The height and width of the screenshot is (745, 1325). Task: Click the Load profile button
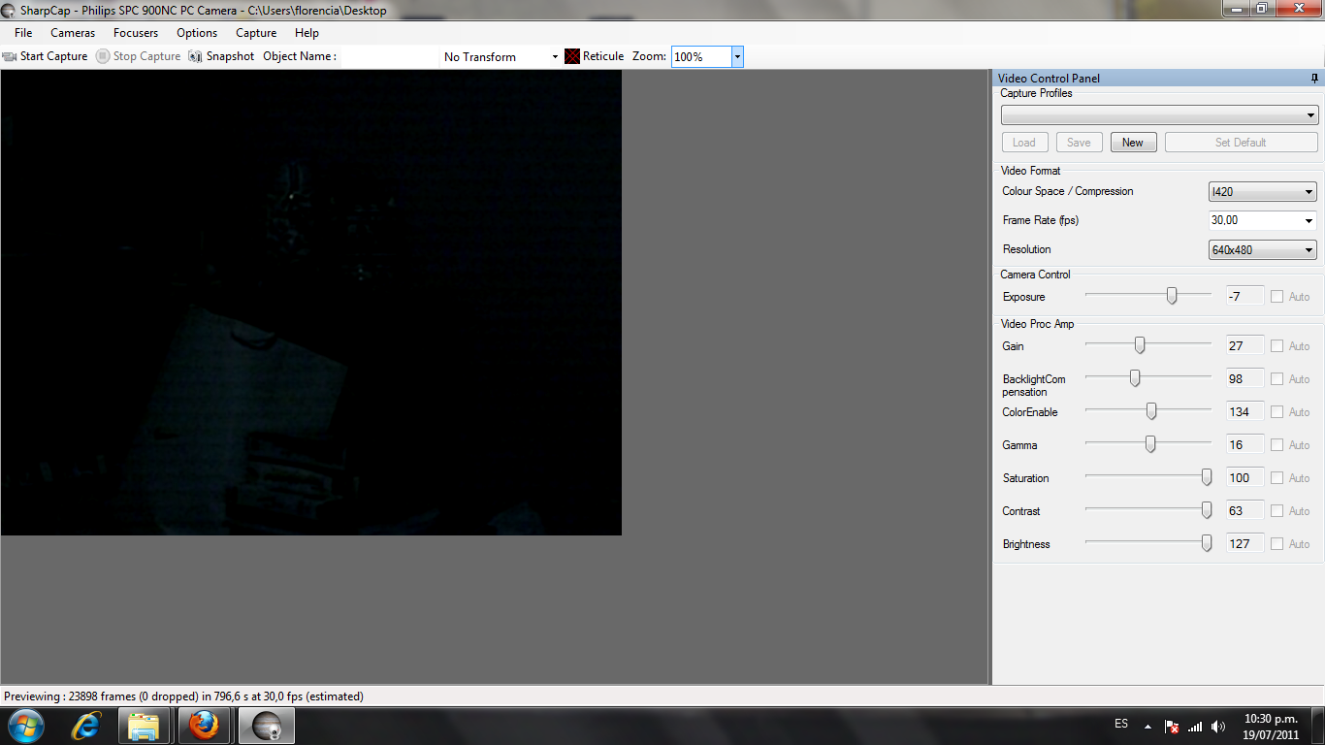1024,143
